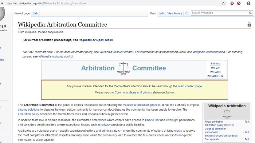
Task: Open the CheckUser link
Action: 152,120
